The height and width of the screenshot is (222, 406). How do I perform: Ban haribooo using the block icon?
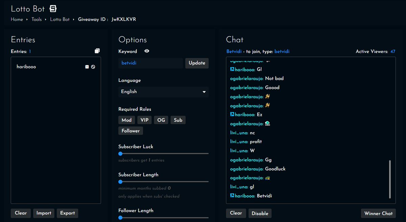(x=93, y=67)
